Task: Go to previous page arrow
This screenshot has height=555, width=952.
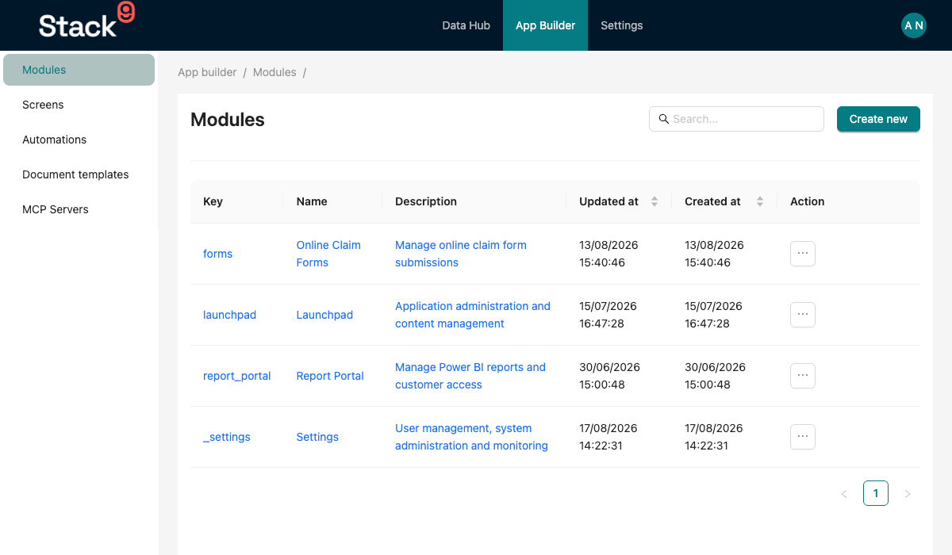Action: click(x=844, y=494)
